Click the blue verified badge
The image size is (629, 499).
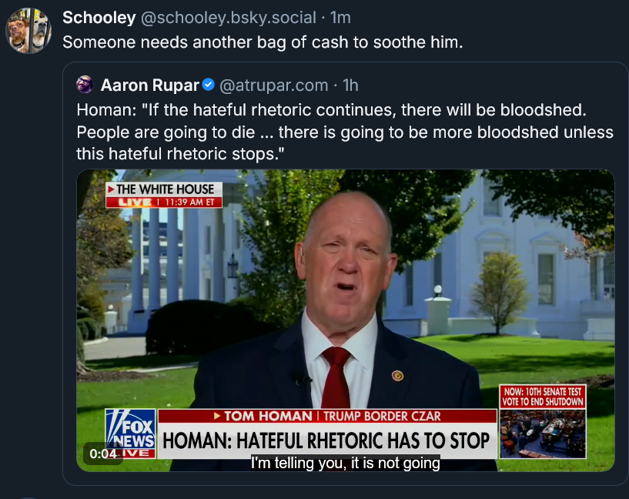click(209, 85)
